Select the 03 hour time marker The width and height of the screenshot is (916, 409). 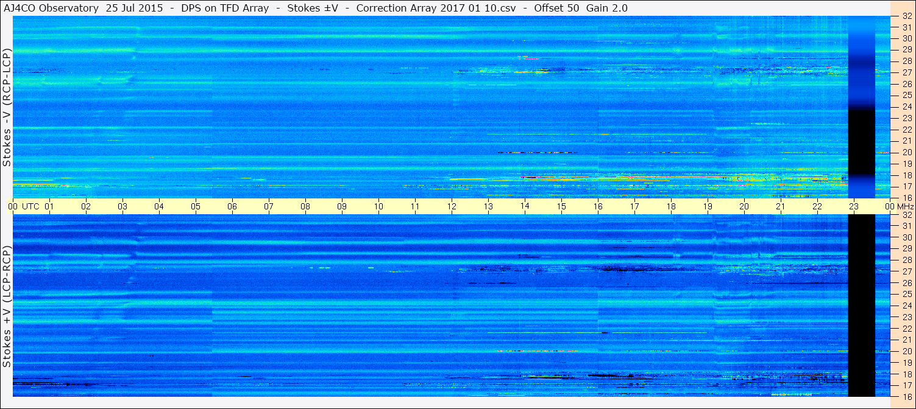point(122,206)
